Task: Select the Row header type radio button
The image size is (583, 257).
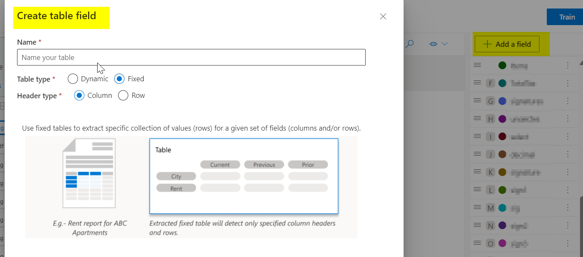Action: 123,95
